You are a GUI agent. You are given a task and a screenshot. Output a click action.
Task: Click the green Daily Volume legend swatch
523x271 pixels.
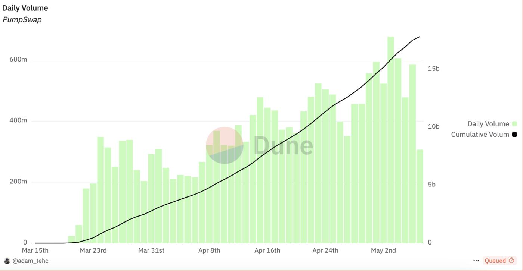pos(515,123)
